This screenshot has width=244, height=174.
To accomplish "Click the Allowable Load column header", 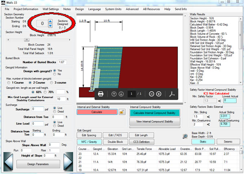I will [167, 149].
